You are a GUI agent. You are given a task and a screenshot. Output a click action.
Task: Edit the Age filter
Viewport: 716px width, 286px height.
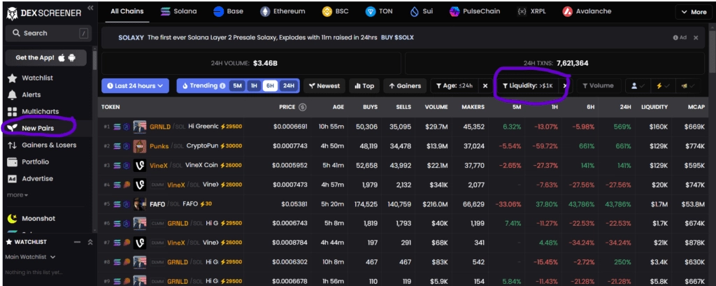pos(454,86)
